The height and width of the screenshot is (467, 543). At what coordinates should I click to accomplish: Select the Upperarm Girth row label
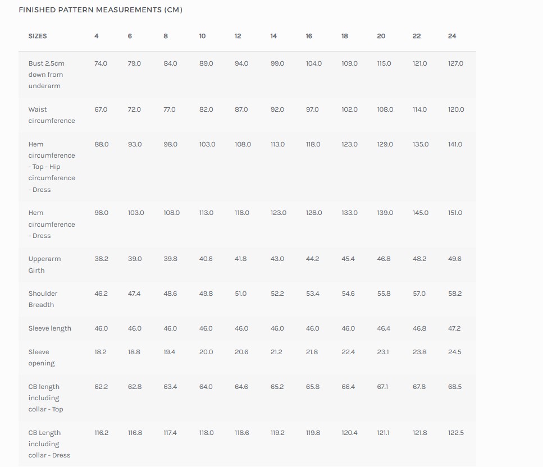(45, 264)
